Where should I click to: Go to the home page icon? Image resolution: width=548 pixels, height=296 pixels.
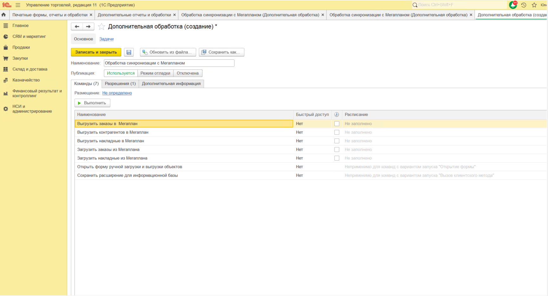pos(4,15)
